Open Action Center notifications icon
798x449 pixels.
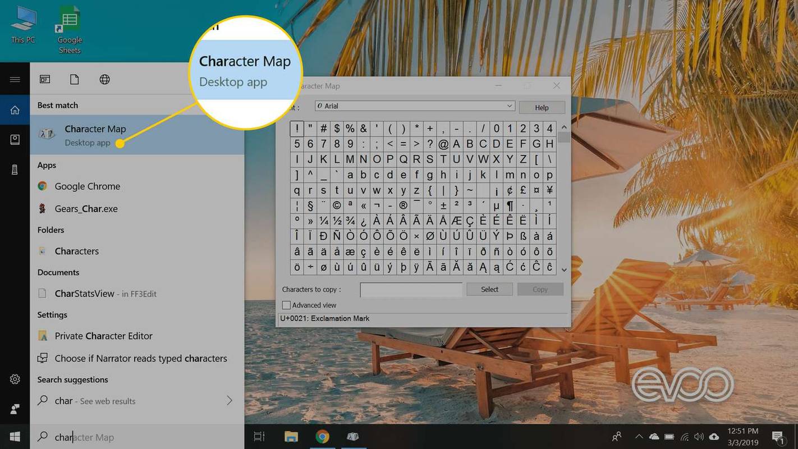click(778, 437)
